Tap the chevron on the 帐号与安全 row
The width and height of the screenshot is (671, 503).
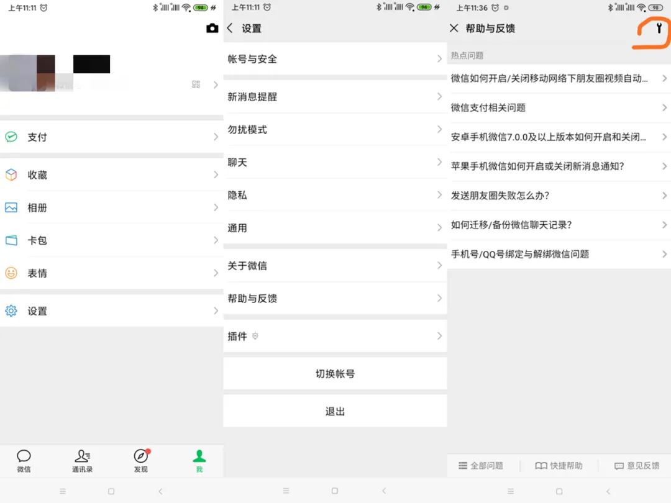click(x=439, y=58)
